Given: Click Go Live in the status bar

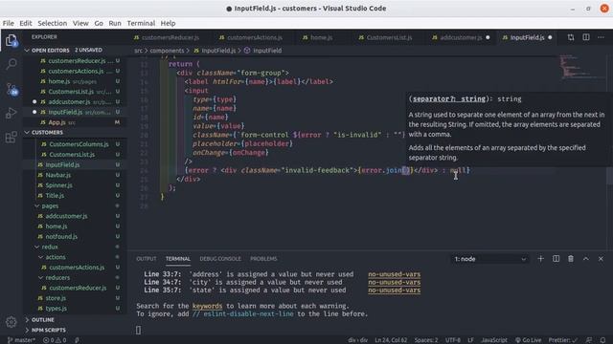Looking at the screenshot, I should click(528, 340).
